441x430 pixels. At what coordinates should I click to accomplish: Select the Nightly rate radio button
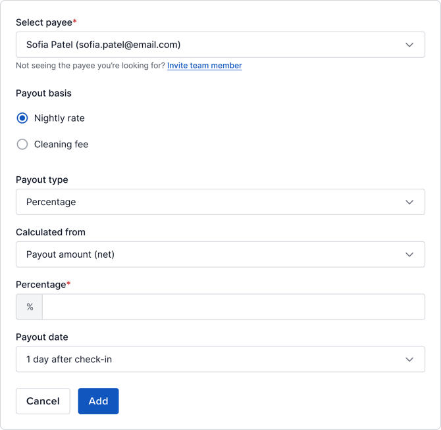coord(22,118)
